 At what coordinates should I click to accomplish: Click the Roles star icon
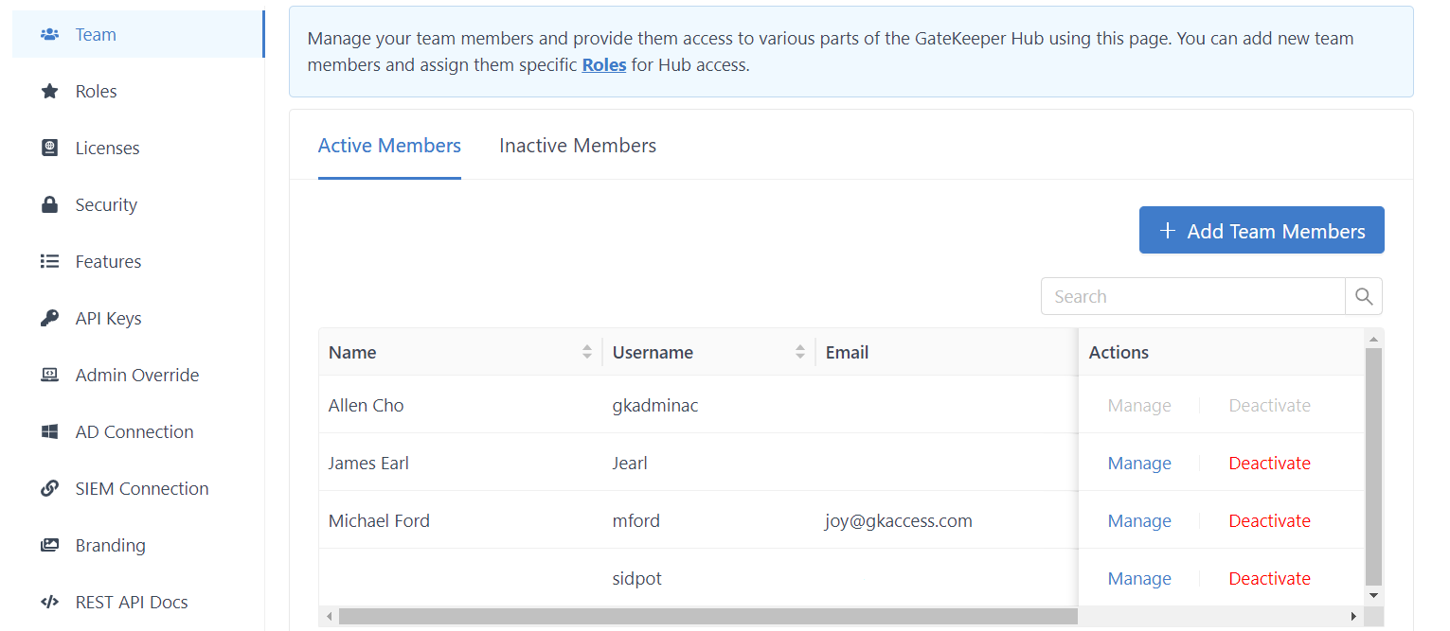49,92
